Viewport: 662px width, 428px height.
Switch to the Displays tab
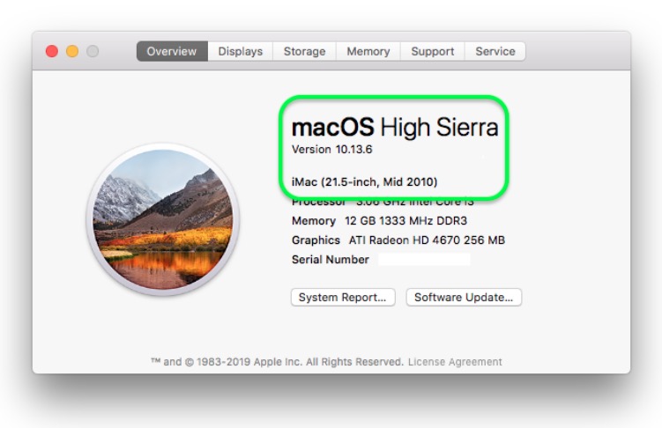pos(241,51)
